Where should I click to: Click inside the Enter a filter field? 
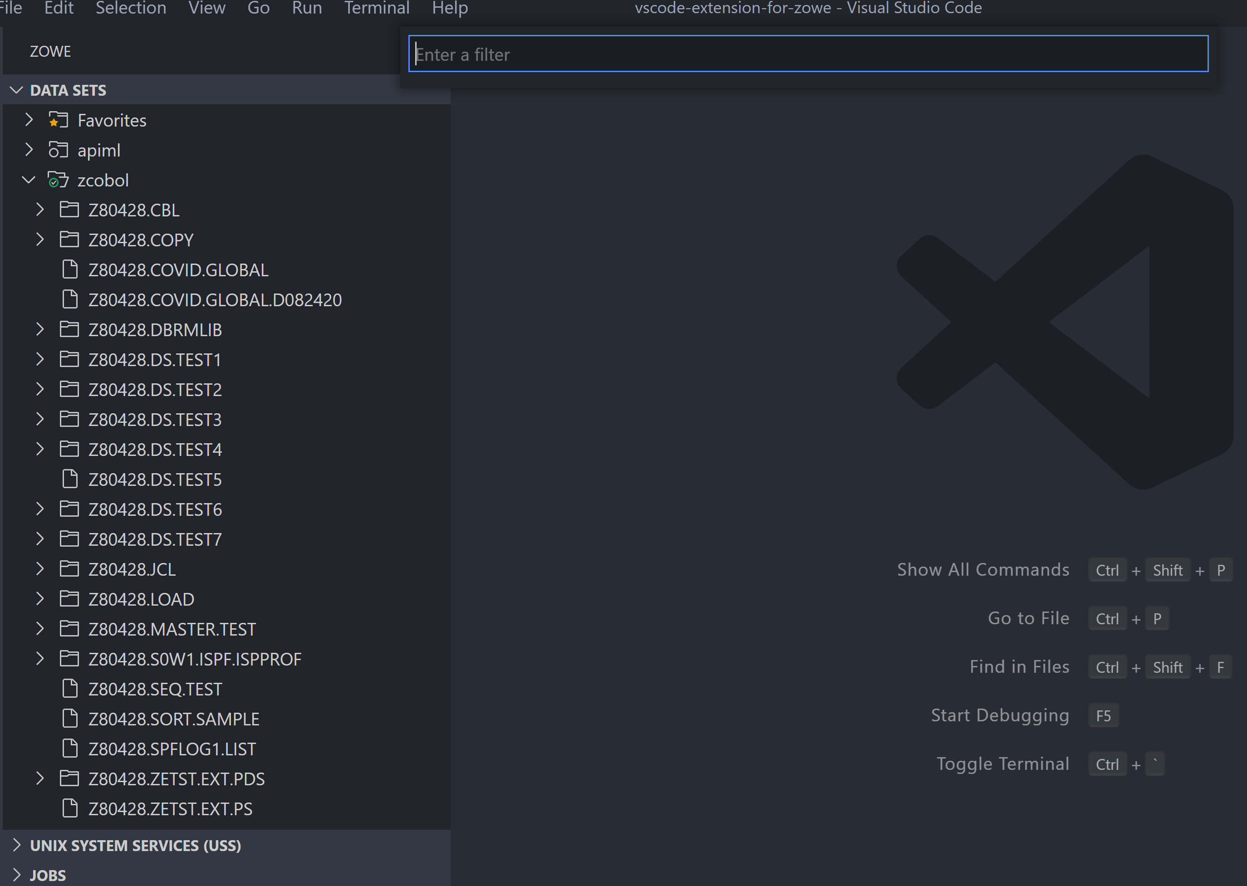pos(809,54)
